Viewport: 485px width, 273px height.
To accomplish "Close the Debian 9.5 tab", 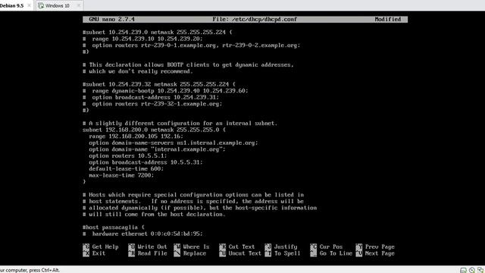I will click(29, 5).
